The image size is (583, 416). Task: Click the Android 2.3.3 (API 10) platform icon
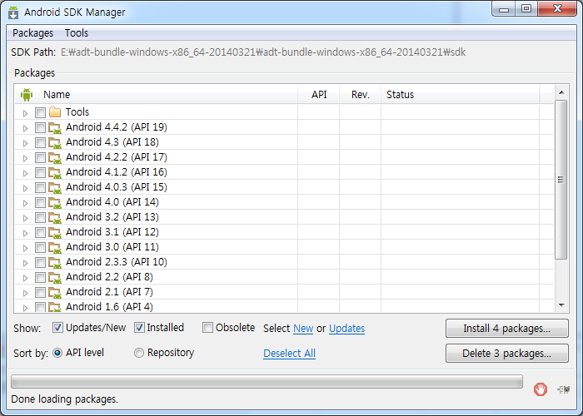55,262
